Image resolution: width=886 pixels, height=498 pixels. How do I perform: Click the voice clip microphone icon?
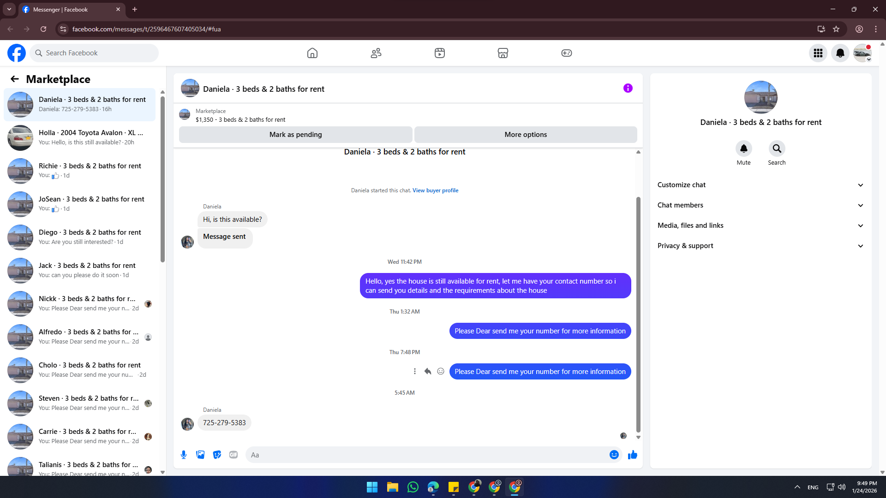pos(184,455)
